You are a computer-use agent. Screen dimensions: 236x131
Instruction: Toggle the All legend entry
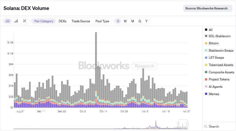coord(210,30)
